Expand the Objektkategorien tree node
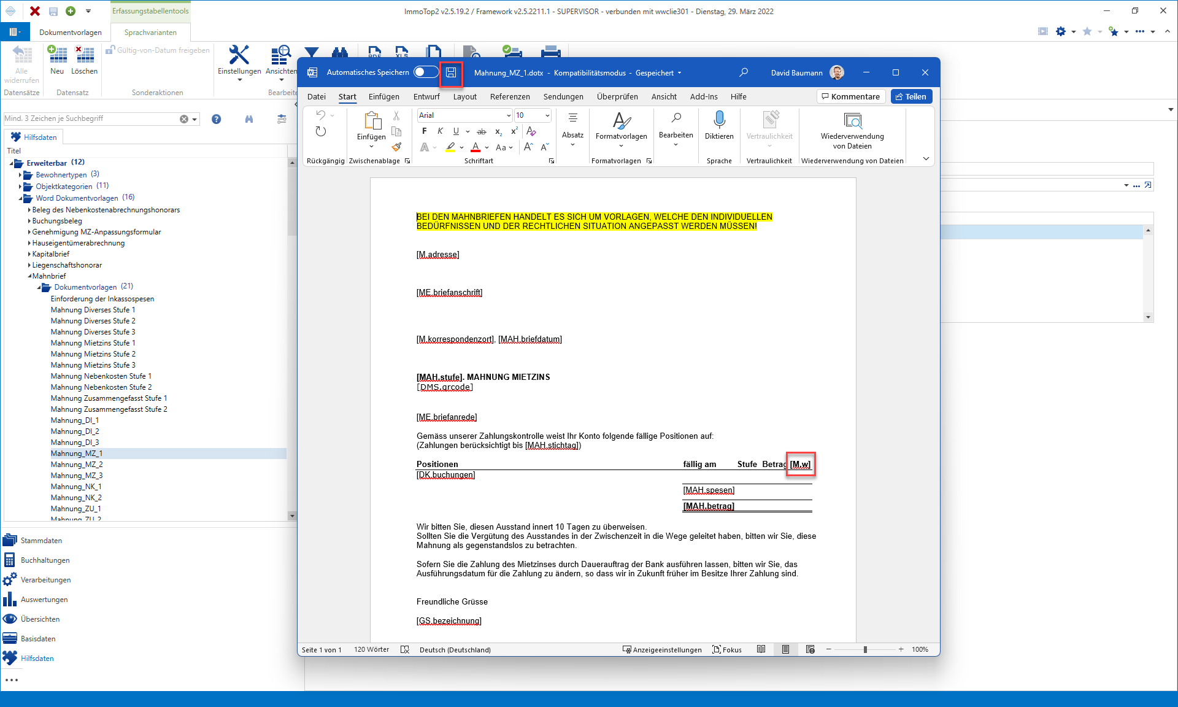Viewport: 1178px width, 707px height. click(20, 187)
